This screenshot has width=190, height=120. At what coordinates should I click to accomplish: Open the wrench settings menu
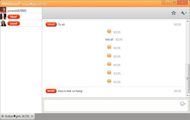183,13
